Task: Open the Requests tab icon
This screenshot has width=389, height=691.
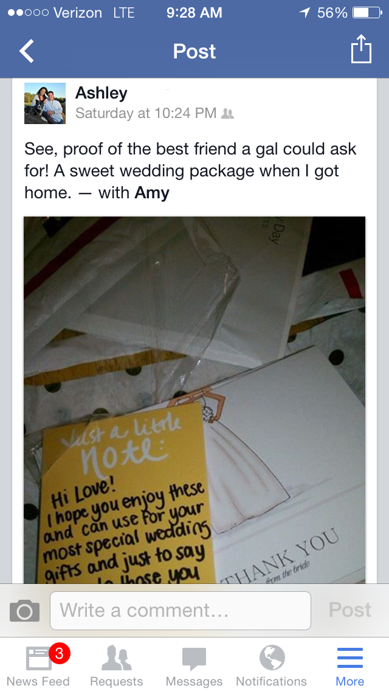Action: click(x=116, y=658)
